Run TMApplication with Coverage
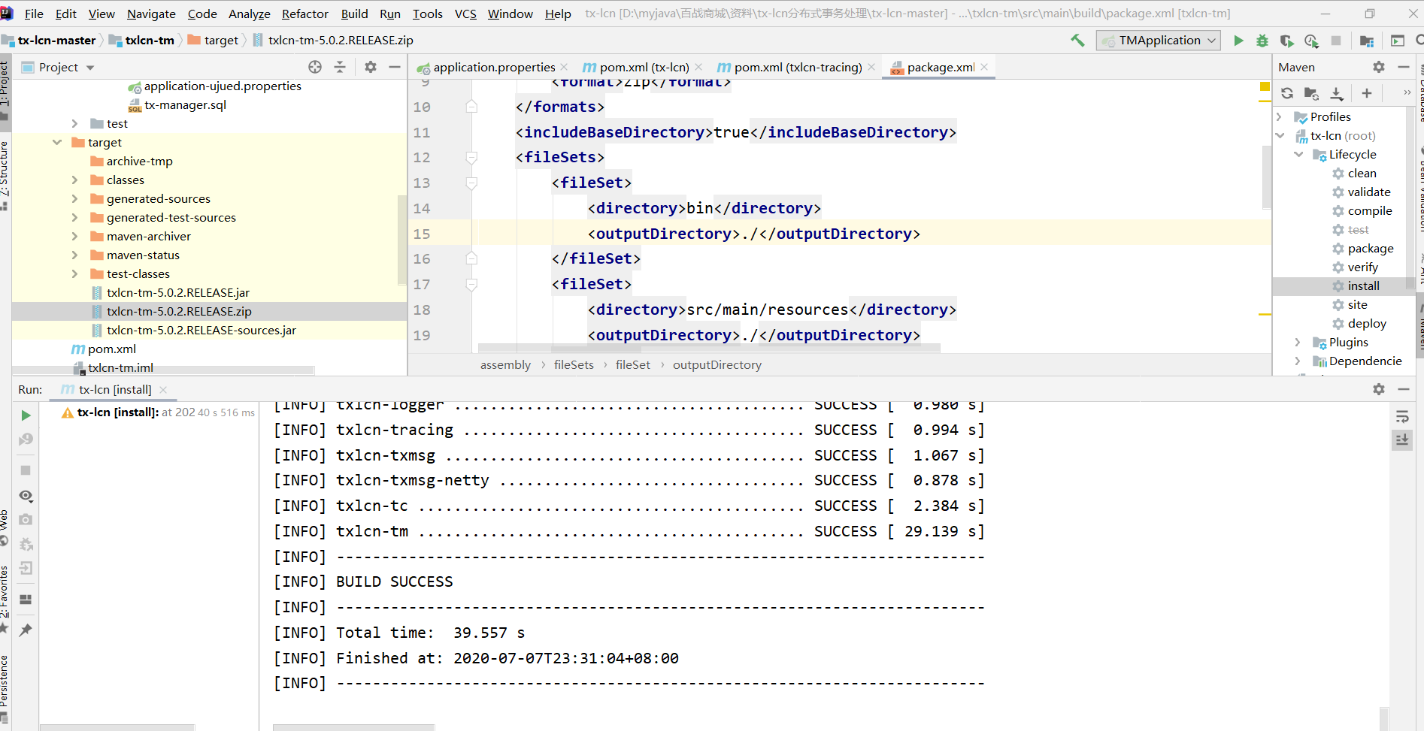The height and width of the screenshot is (731, 1424). click(1286, 41)
